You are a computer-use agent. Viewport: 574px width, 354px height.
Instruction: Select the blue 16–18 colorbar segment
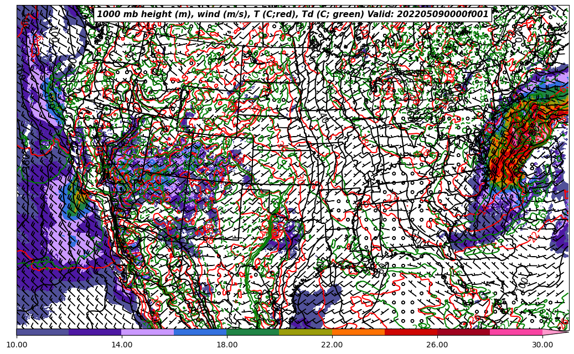pos(200,332)
